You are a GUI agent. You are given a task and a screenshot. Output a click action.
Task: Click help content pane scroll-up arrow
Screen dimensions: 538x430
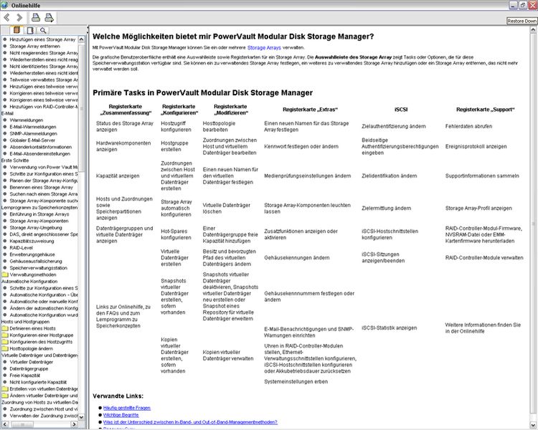tap(533, 30)
